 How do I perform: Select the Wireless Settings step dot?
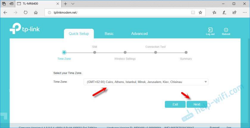(125, 52)
